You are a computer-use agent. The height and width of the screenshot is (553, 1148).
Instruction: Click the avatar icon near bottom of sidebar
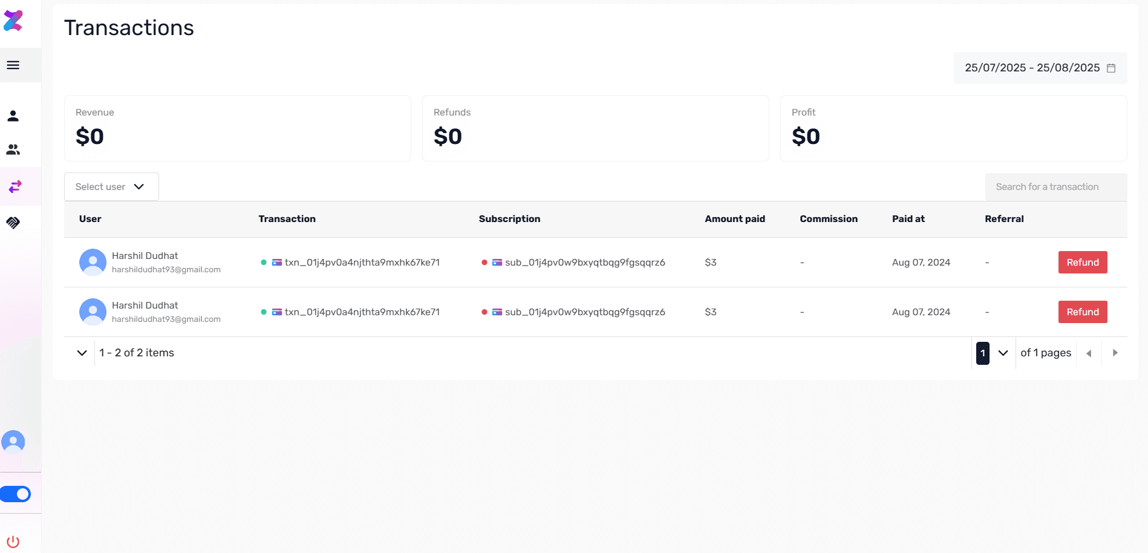[13, 442]
